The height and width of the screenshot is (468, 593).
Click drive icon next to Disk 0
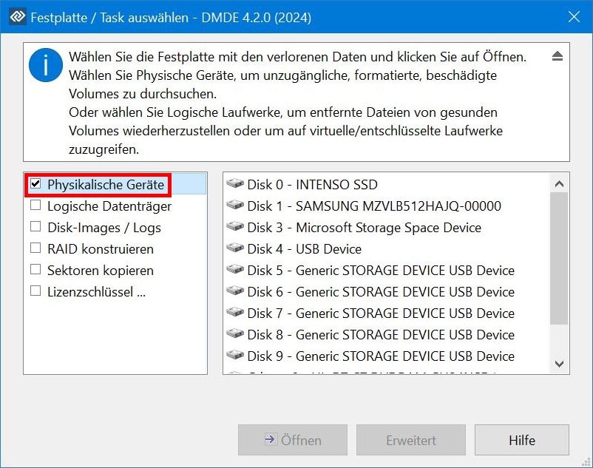click(235, 183)
